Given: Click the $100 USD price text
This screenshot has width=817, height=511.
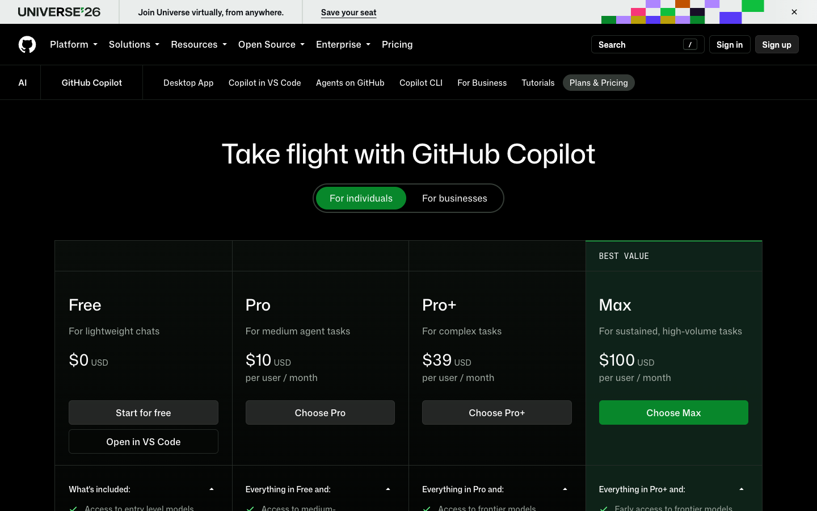Looking at the screenshot, I should (627, 360).
